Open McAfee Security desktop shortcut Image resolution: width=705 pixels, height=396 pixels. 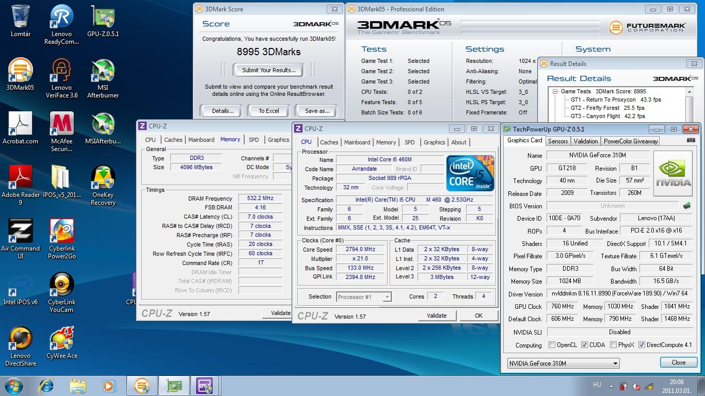pyautogui.click(x=61, y=132)
